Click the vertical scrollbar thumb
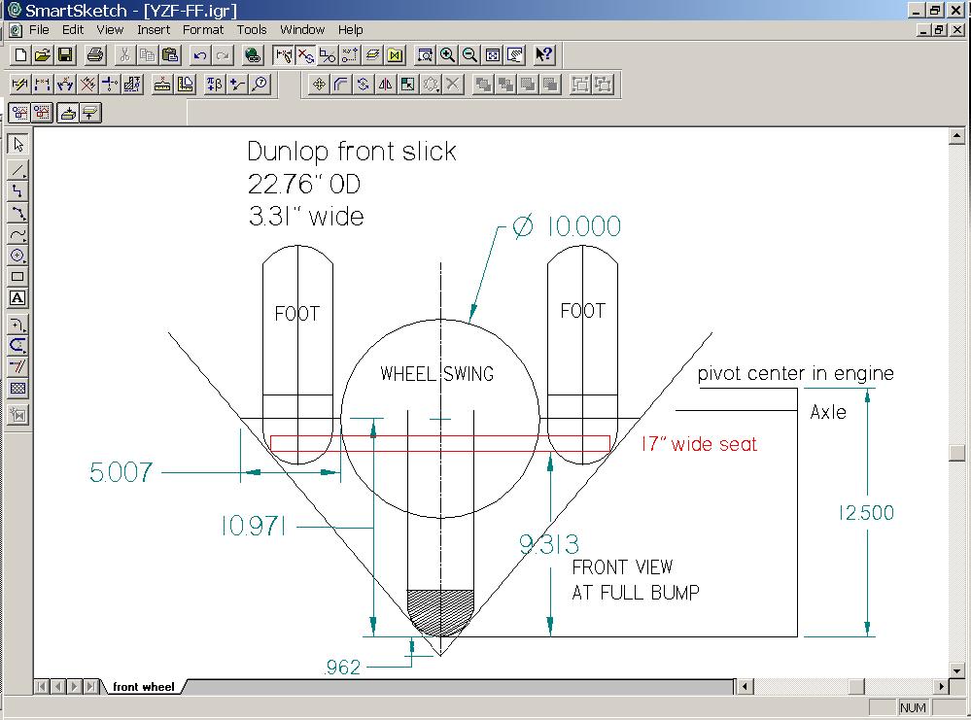This screenshot has height=720, width=971. 956,453
